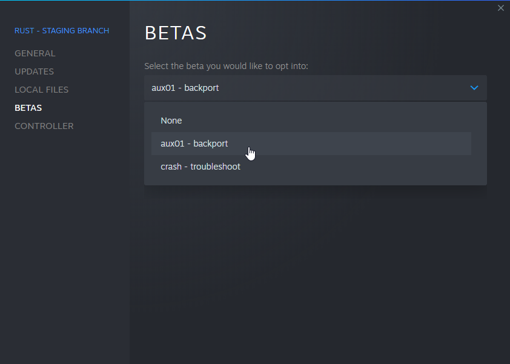510x364 pixels.
Task: Navigate to Updates from the sidebar
Action: coord(34,71)
